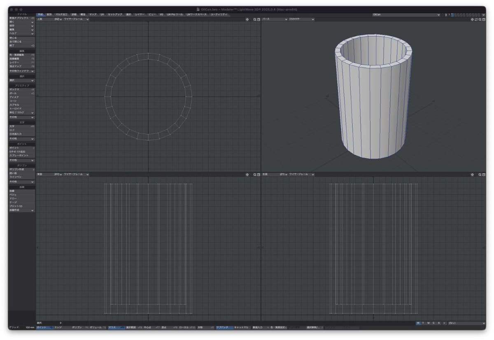This screenshot has height=340, width=494.
Task: Select the ボール primitive tool
Action: (x=22, y=93)
